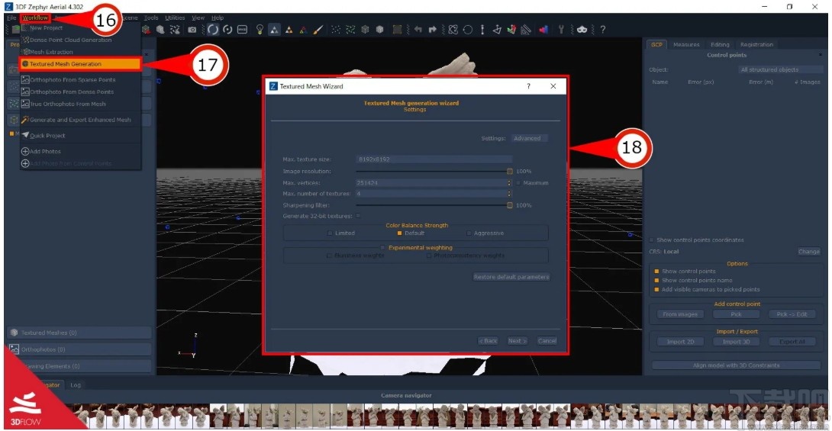The image size is (832, 431).
Task: Click the Add Photos plus icon
Action: 25,151
